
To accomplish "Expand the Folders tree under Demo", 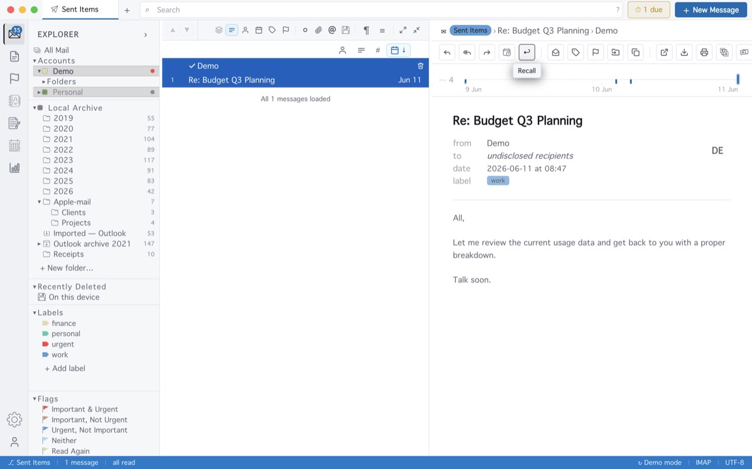I will (x=44, y=81).
